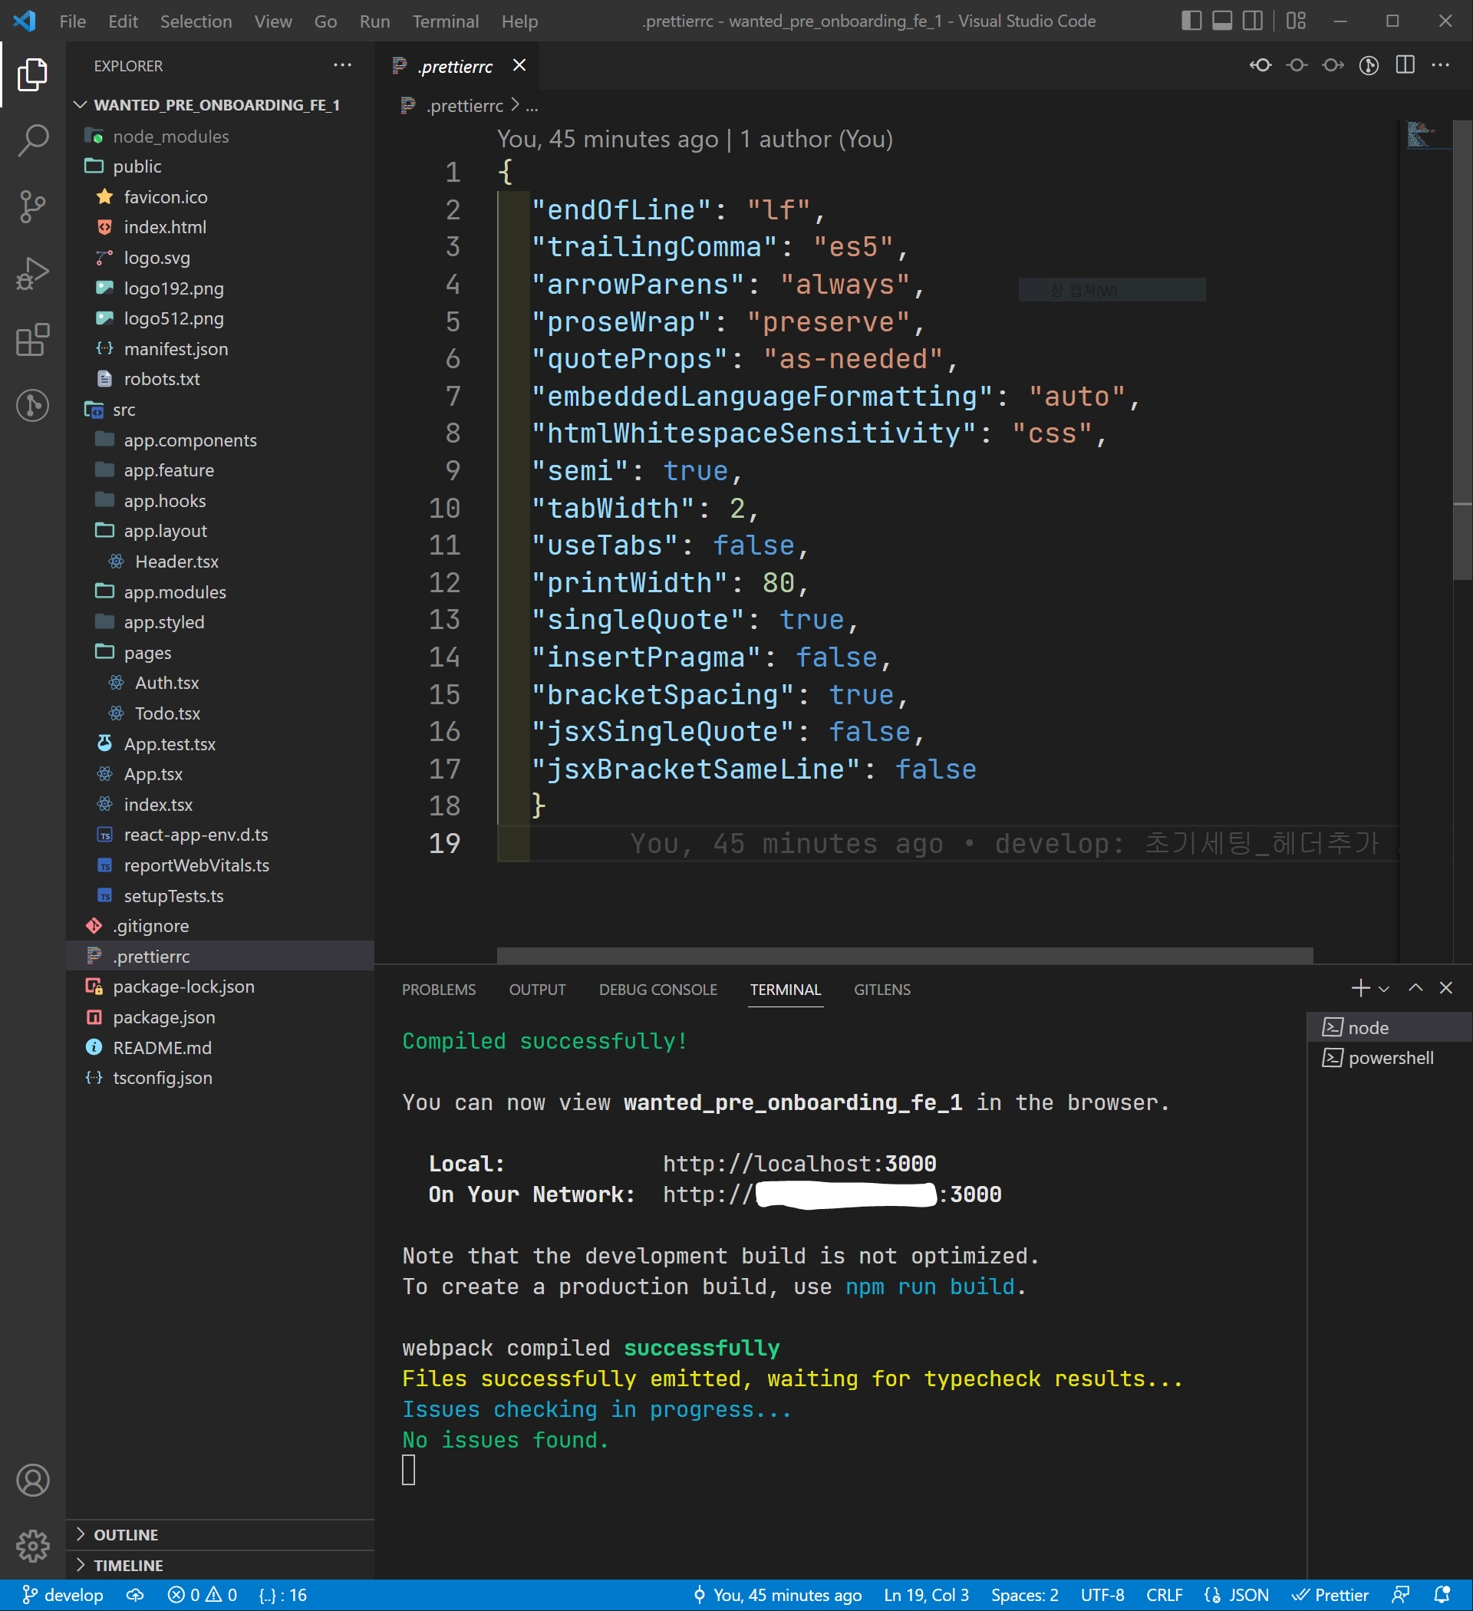1473x1611 pixels.
Task: Toggle secondary side bar layout button
Action: (1252, 21)
